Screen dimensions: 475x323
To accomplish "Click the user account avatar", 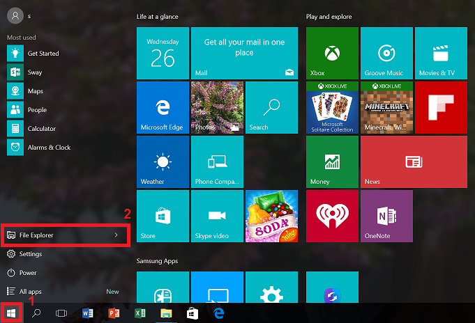I will tap(15, 16).
